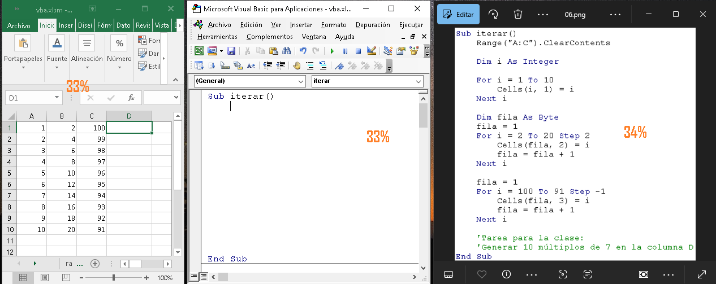
Task: Add a new sheet with plus button
Action: pos(95,264)
